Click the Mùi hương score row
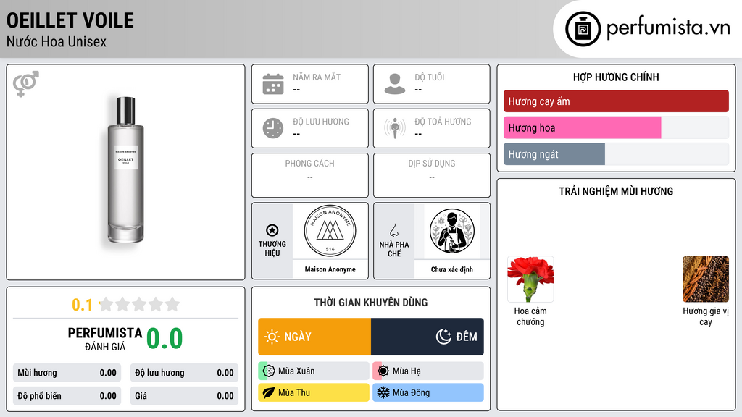 67,373
